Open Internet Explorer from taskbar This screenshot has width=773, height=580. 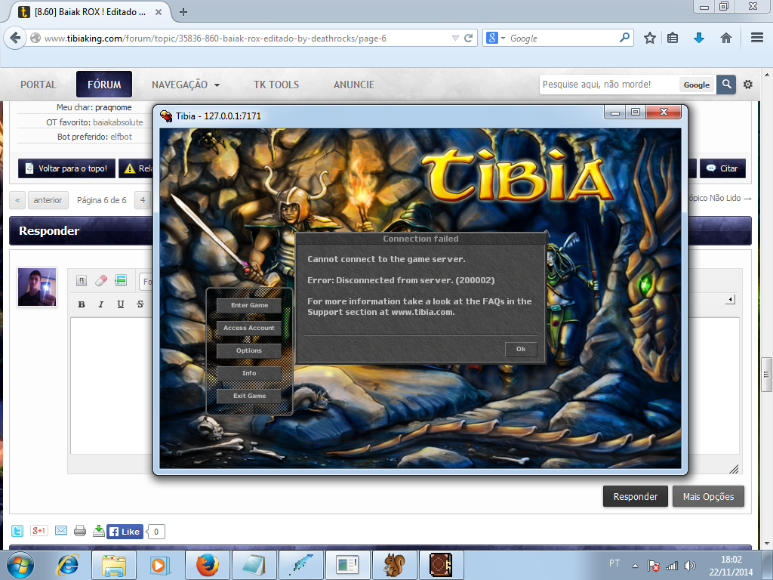[67, 565]
